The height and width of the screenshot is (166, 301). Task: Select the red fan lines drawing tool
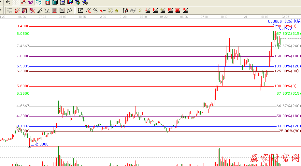(17, 10)
